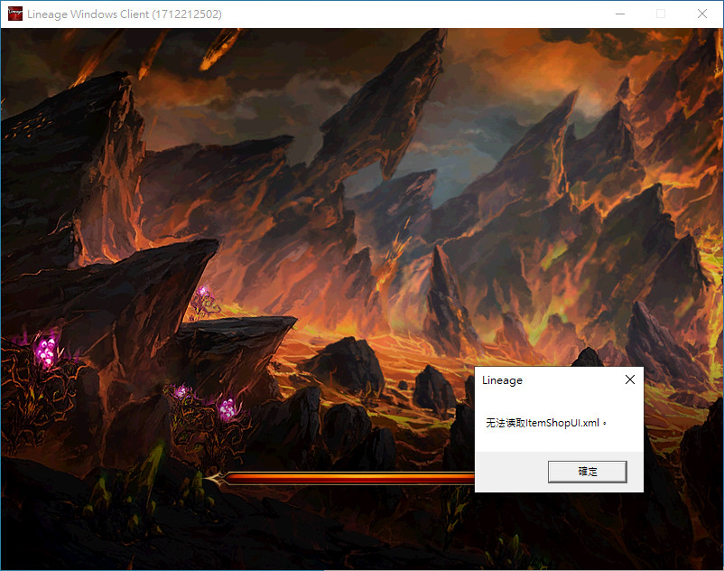Click the Lineage dialog title text
The image size is (724, 571).
[502, 380]
